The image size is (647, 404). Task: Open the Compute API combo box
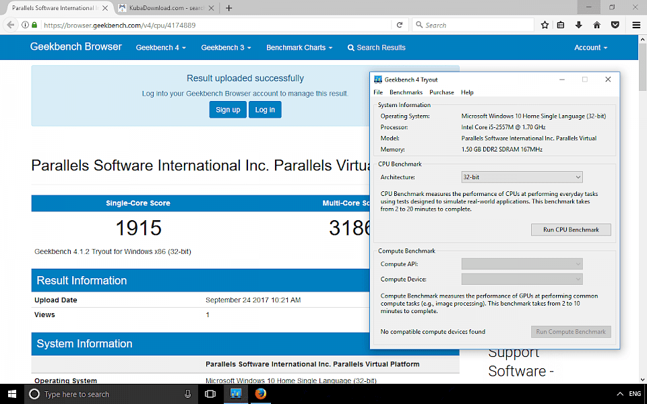click(522, 264)
